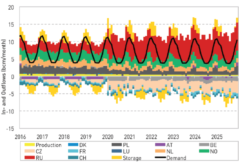Viewport: 239px width, 163px height.
Task: Select the "Demand" legend label
Action: pos(176,158)
